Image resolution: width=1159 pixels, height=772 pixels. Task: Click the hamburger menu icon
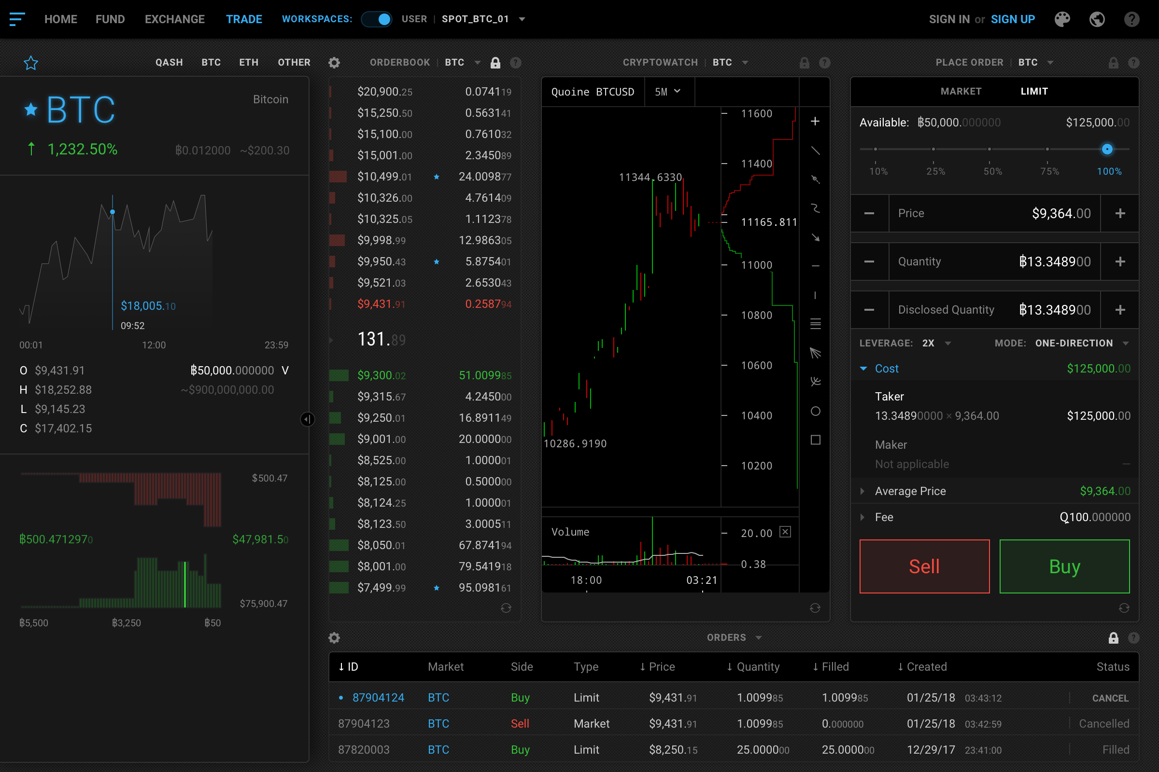coord(17,19)
